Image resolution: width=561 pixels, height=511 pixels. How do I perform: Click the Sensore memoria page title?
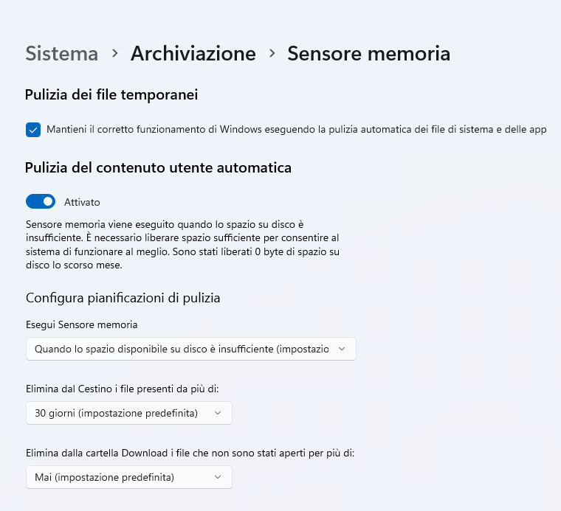(x=368, y=54)
